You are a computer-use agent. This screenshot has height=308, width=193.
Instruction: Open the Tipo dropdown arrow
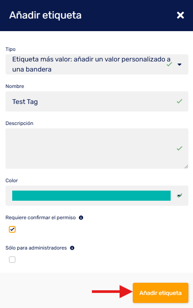(x=180, y=64)
